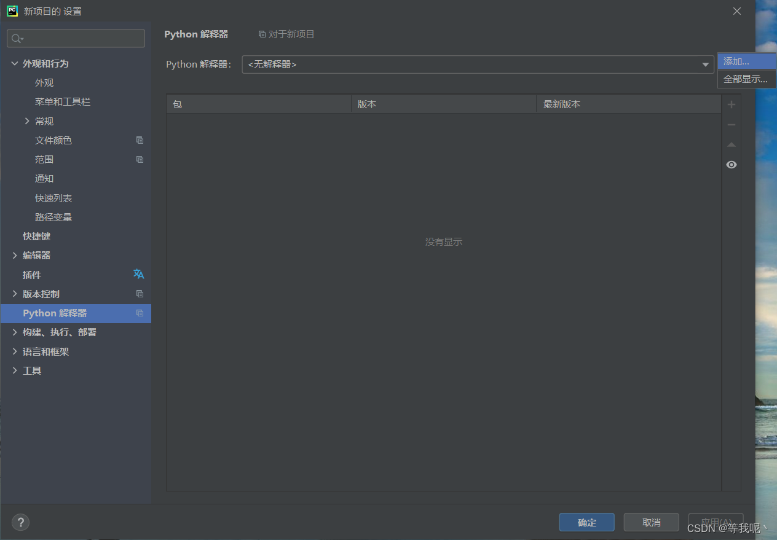Click the PyCharm logo in title bar
Viewport: 777px width, 540px height.
(x=12, y=10)
